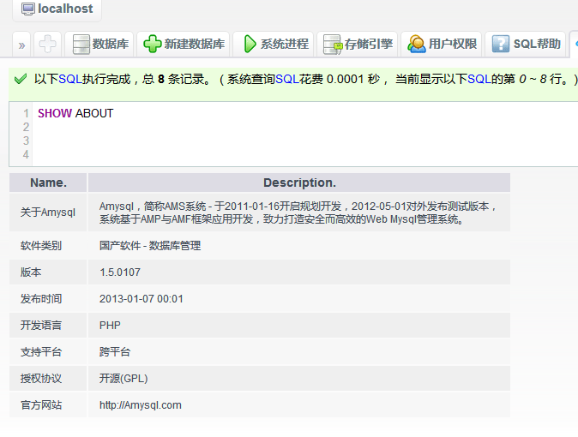Click the 用户权限 user privileges icon
This screenshot has width=578, height=437.
[417, 44]
